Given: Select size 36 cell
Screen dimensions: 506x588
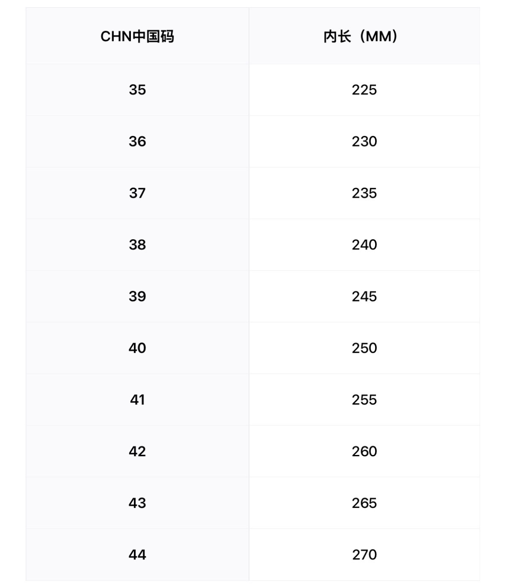Looking at the screenshot, I should point(137,142).
